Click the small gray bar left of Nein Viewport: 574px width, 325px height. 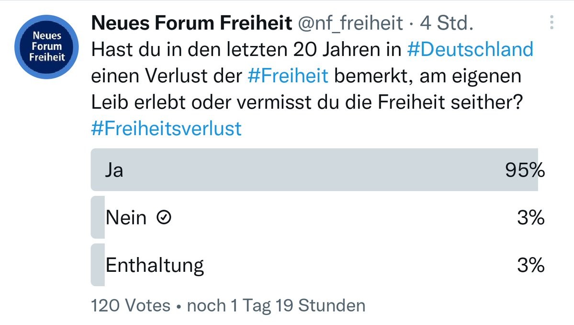tap(97, 217)
